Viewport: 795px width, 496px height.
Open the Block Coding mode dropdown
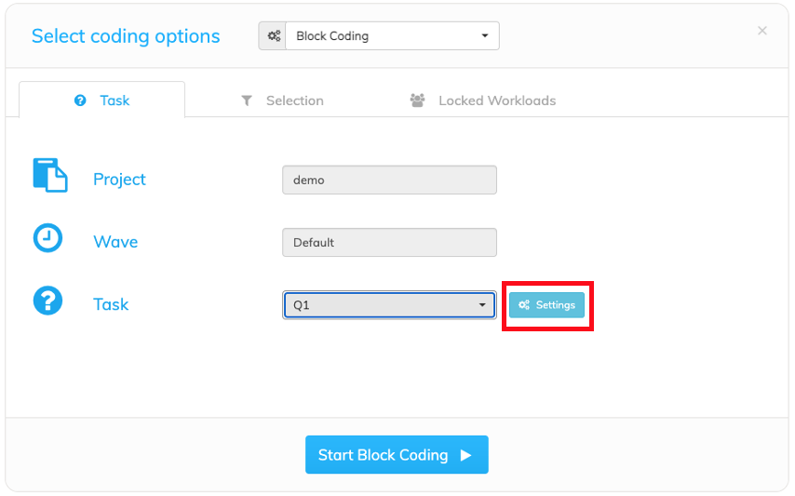point(392,36)
